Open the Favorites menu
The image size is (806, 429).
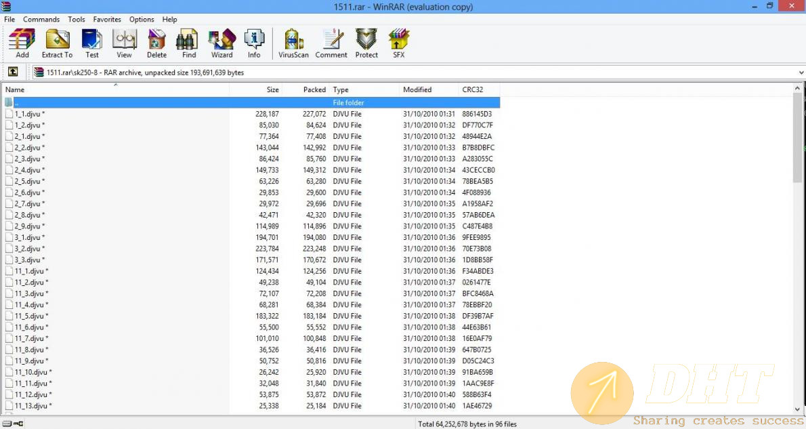tap(107, 19)
